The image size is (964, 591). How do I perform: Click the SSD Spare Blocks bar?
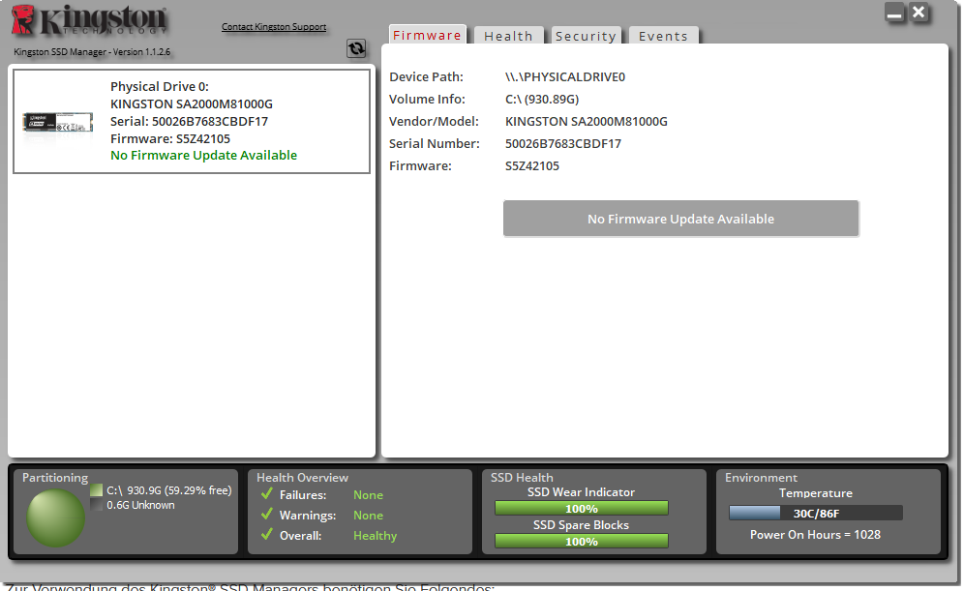(x=582, y=541)
